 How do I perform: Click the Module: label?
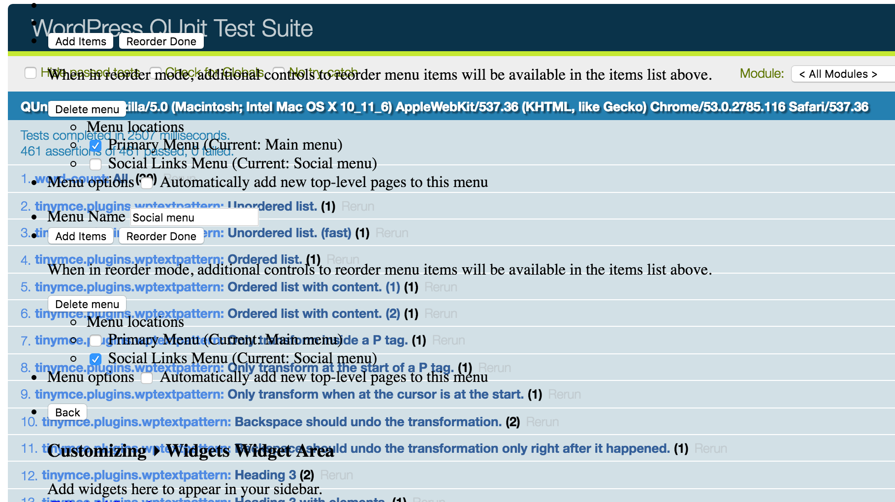click(762, 73)
